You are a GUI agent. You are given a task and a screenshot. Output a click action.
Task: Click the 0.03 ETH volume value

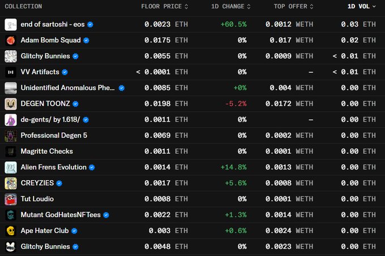coord(358,24)
